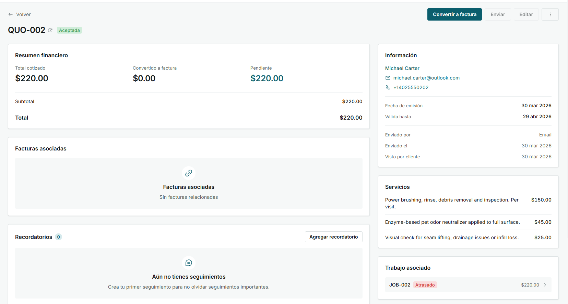Click the Enviado el date value

(x=536, y=146)
